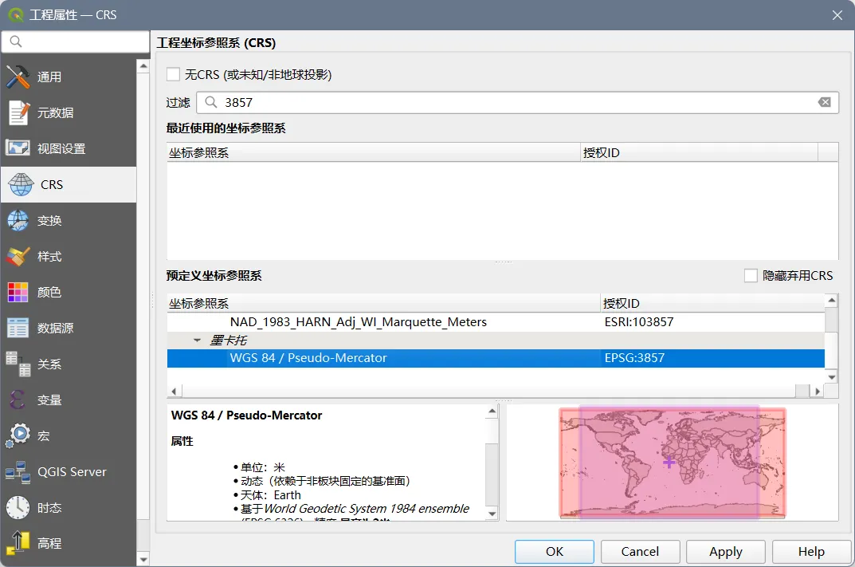The height and width of the screenshot is (567, 855).
Task: Open the 变换 transformations icon
Action: click(18, 220)
